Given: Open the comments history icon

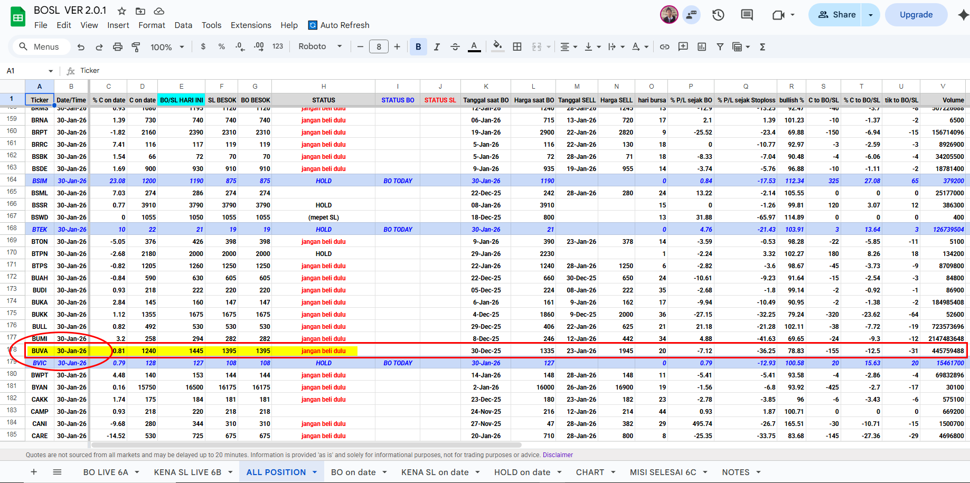Looking at the screenshot, I should [x=747, y=15].
